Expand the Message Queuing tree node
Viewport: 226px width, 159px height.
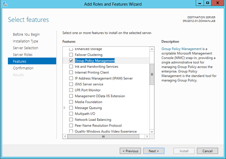tap(64, 108)
